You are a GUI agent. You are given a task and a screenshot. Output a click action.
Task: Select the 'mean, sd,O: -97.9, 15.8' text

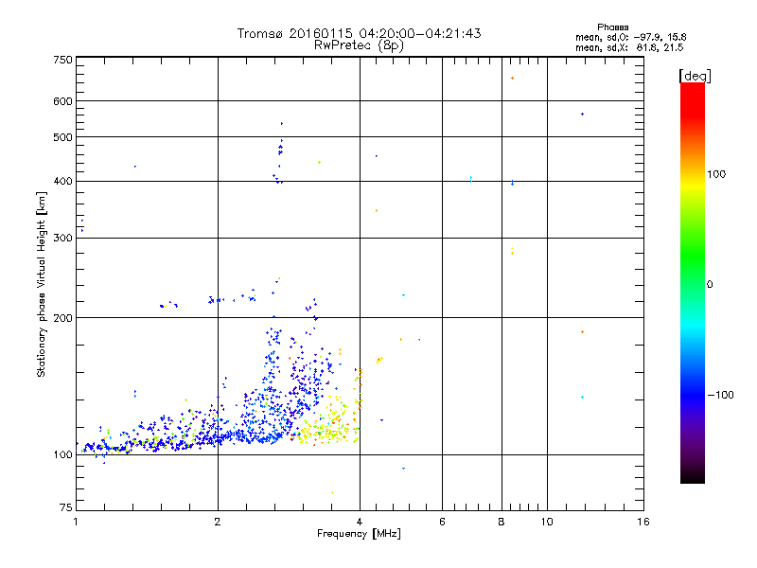click(x=630, y=37)
